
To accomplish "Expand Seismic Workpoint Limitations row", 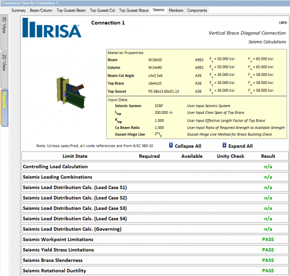I will [58, 239].
